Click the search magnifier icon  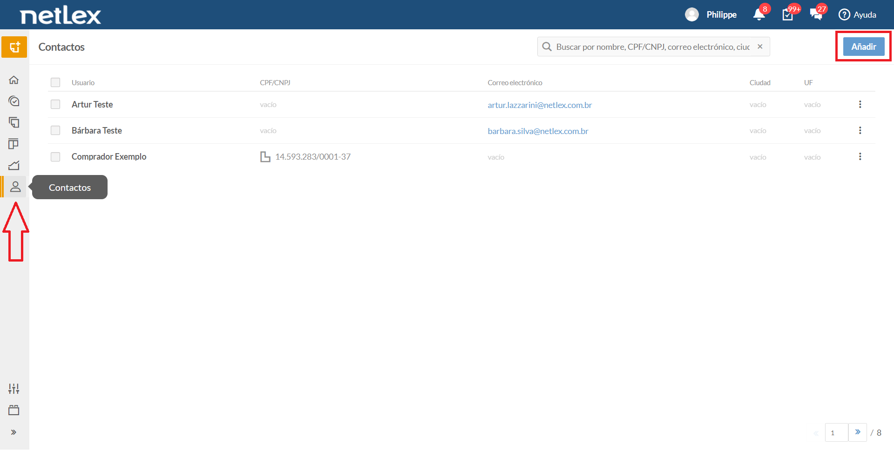tap(547, 47)
